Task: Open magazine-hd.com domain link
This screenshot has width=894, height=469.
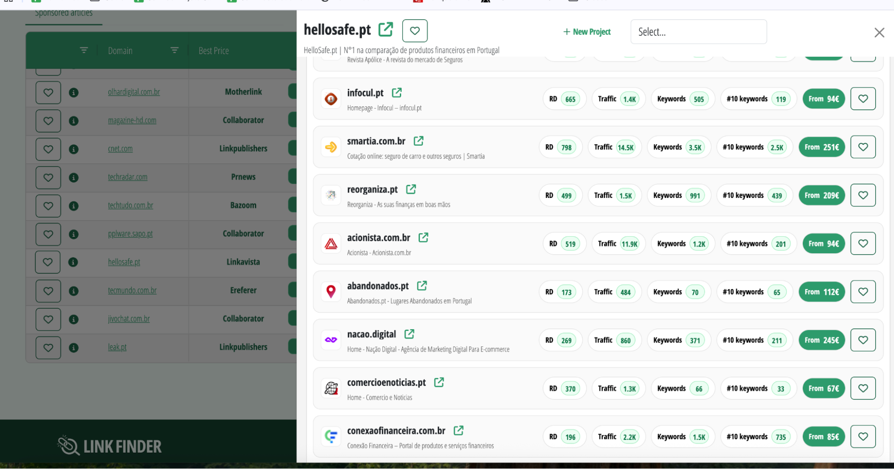Action: point(132,120)
